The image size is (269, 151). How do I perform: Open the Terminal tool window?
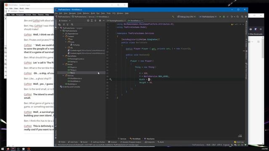[112, 142]
